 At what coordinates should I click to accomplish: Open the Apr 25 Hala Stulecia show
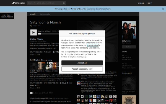coord(127,57)
